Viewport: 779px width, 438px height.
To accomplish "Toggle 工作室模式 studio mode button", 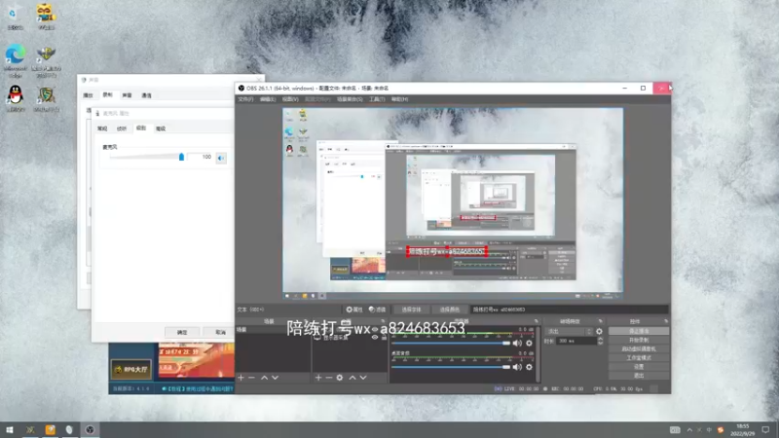I will pos(639,358).
